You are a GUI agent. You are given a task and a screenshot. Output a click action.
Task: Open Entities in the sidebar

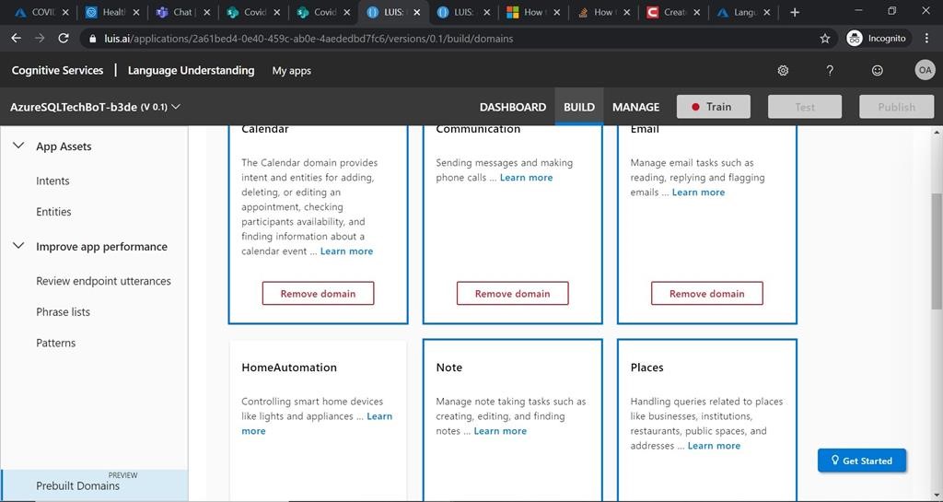[x=53, y=212]
